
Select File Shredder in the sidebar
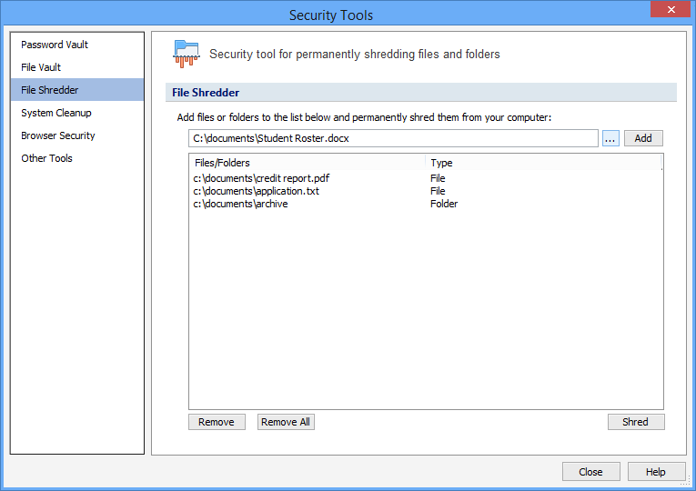click(50, 90)
